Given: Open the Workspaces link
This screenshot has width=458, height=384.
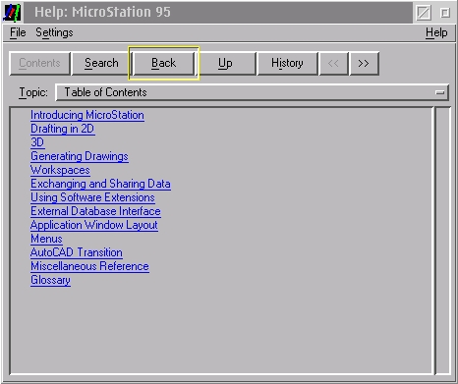Looking at the screenshot, I should click(60, 170).
